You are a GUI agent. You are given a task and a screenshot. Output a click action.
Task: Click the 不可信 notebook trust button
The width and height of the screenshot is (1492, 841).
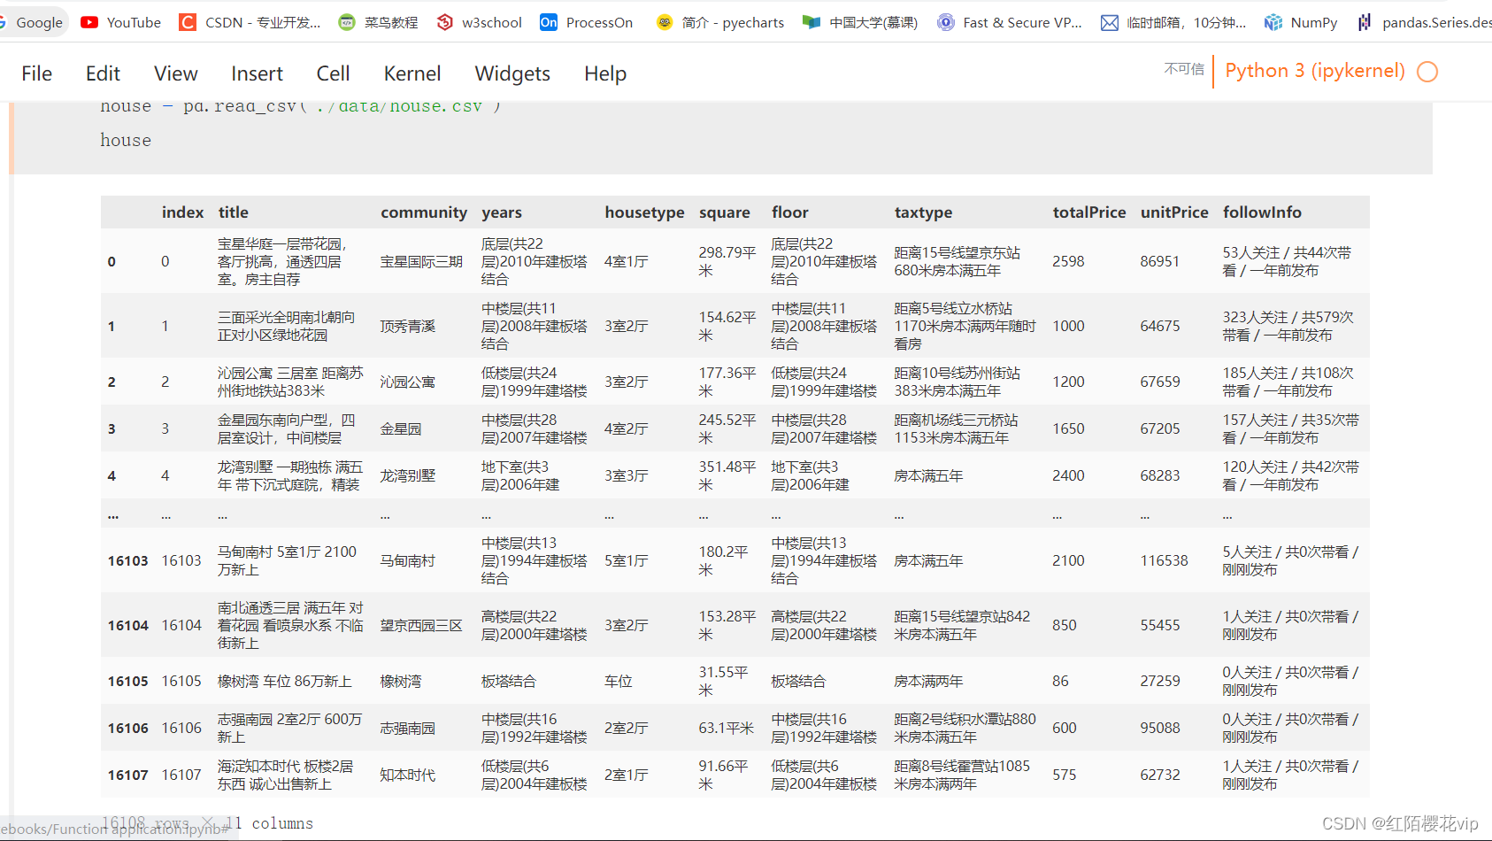pyautogui.click(x=1184, y=69)
